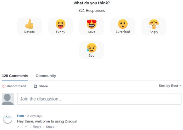183x130 pixels.
Task: Click the 2 days ago timestamp
Action: point(35,116)
